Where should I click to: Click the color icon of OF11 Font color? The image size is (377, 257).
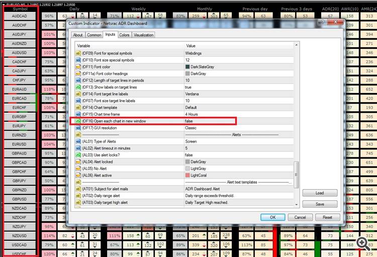[x=78, y=67]
